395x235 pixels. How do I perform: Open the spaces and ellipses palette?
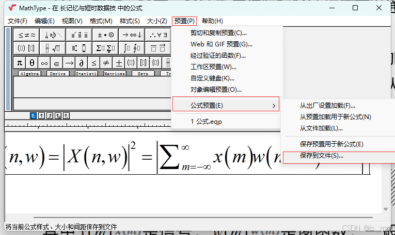[53, 35]
